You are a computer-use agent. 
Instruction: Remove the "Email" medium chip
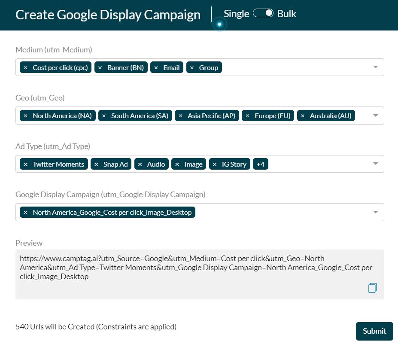(155, 67)
